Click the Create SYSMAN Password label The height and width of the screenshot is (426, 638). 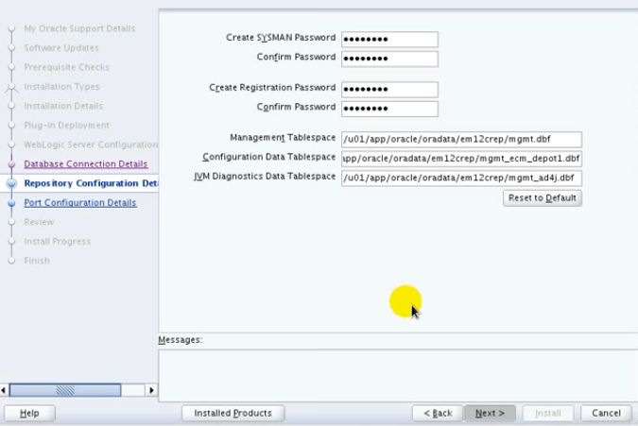click(x=281, y=38)
